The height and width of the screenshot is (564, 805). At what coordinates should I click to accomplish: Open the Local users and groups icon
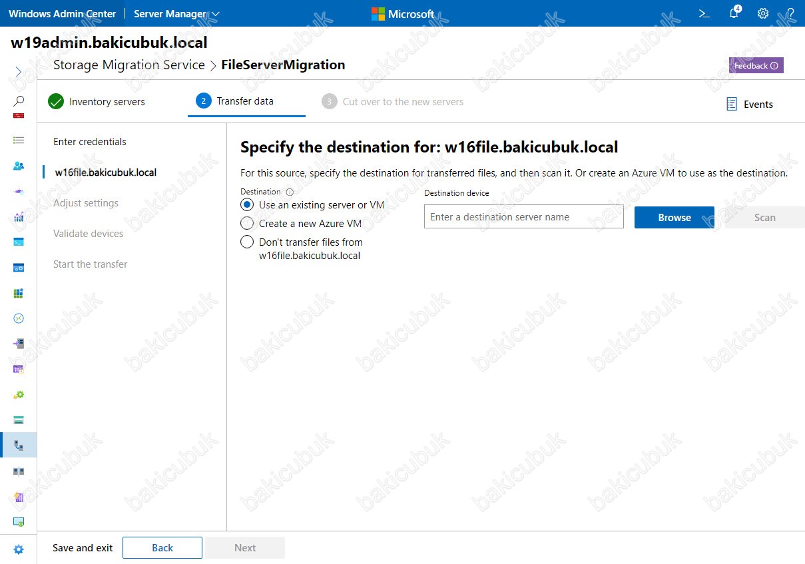(19, 166)
